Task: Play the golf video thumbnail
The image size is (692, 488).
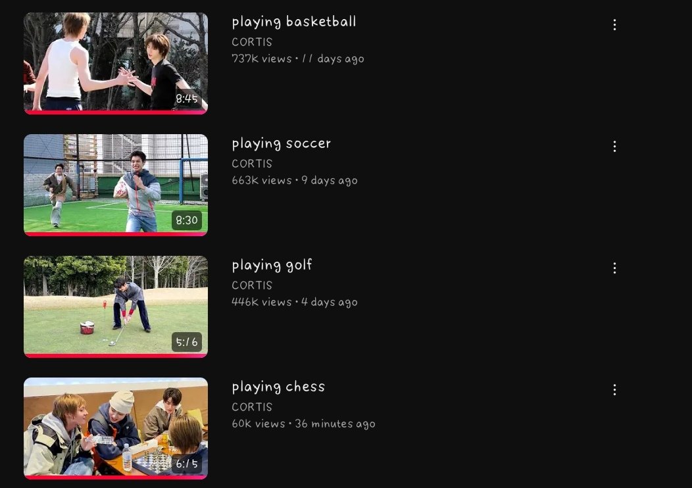Action: [116, 306]
